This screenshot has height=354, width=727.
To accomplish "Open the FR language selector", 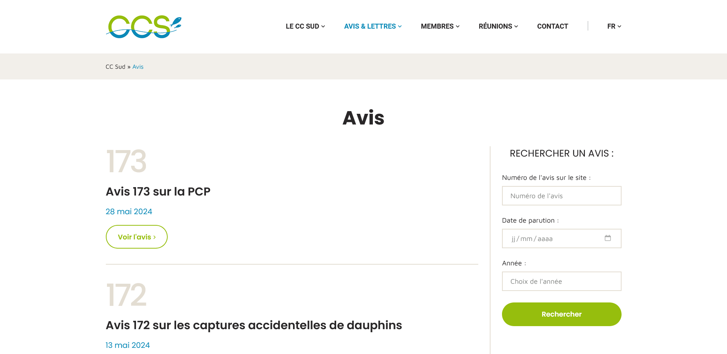I will [614, 26].
